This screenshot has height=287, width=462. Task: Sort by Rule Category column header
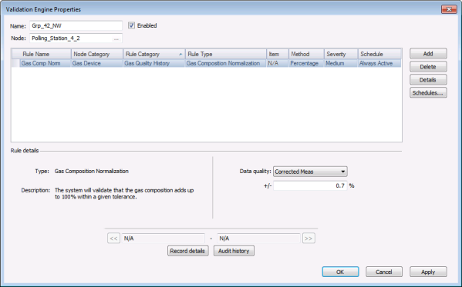[154, 54]
